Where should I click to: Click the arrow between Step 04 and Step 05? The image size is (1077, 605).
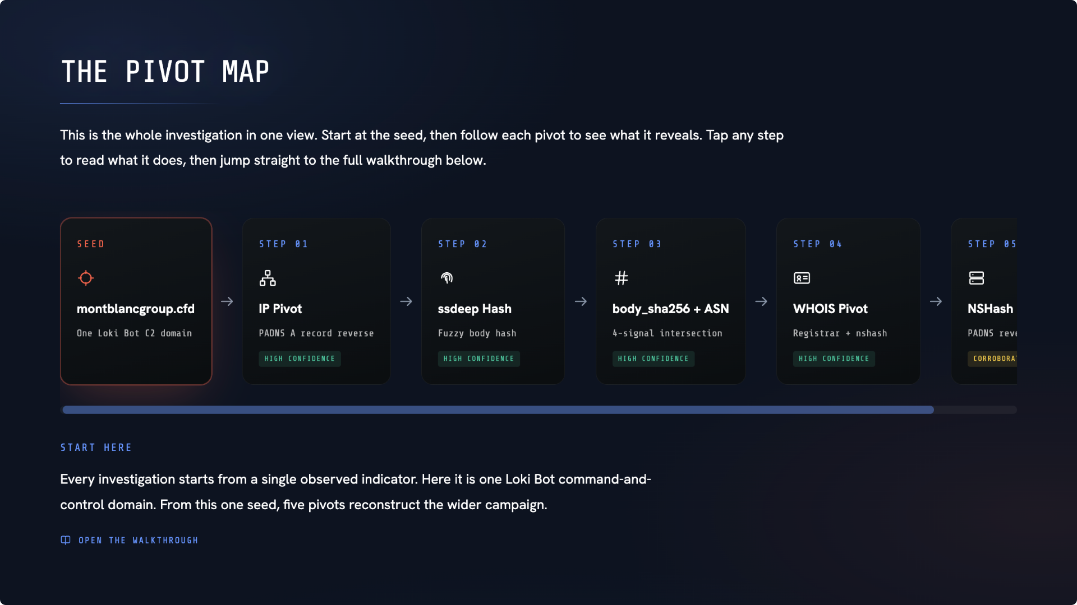[x=936, y=301]
